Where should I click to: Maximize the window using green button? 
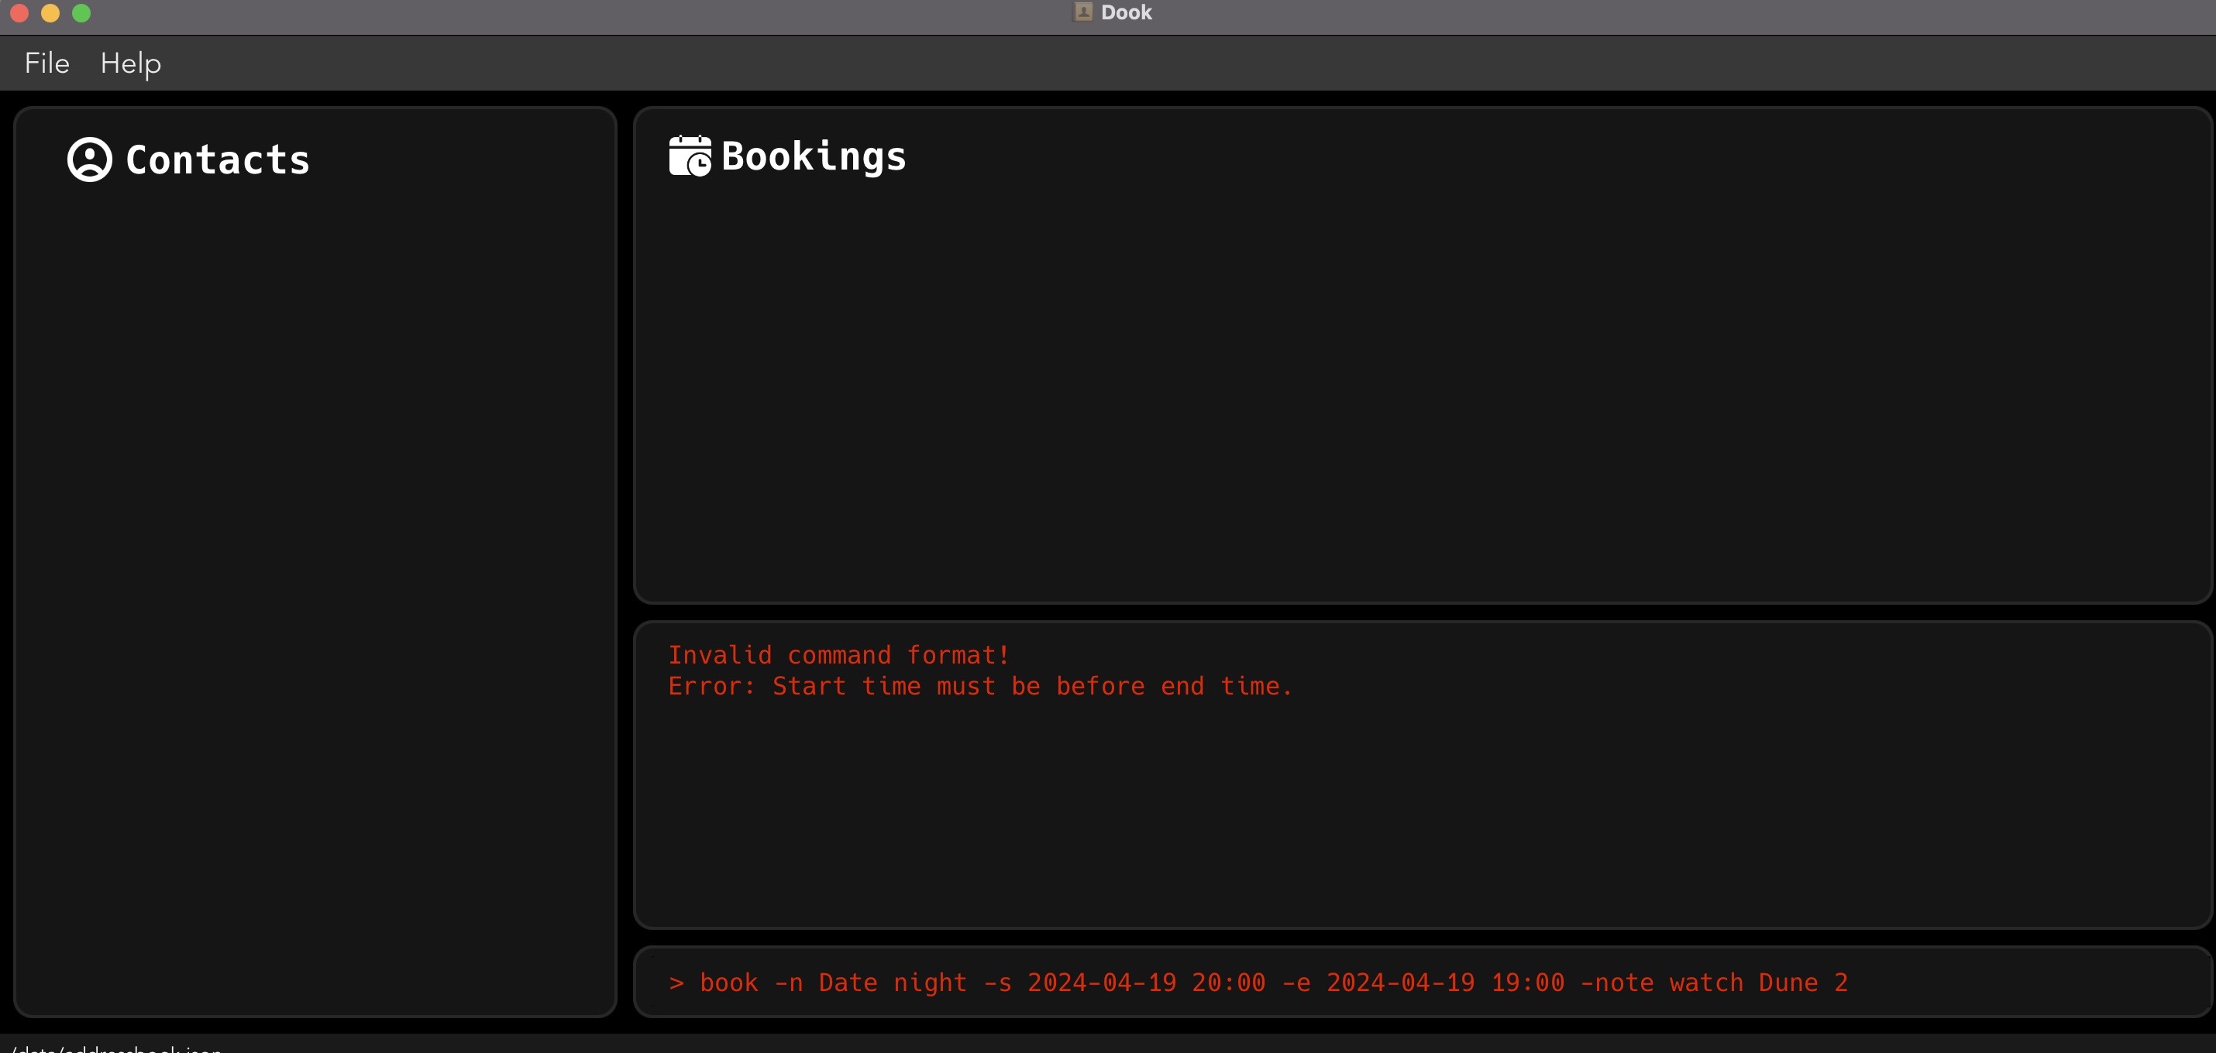(x=81, y=13)
